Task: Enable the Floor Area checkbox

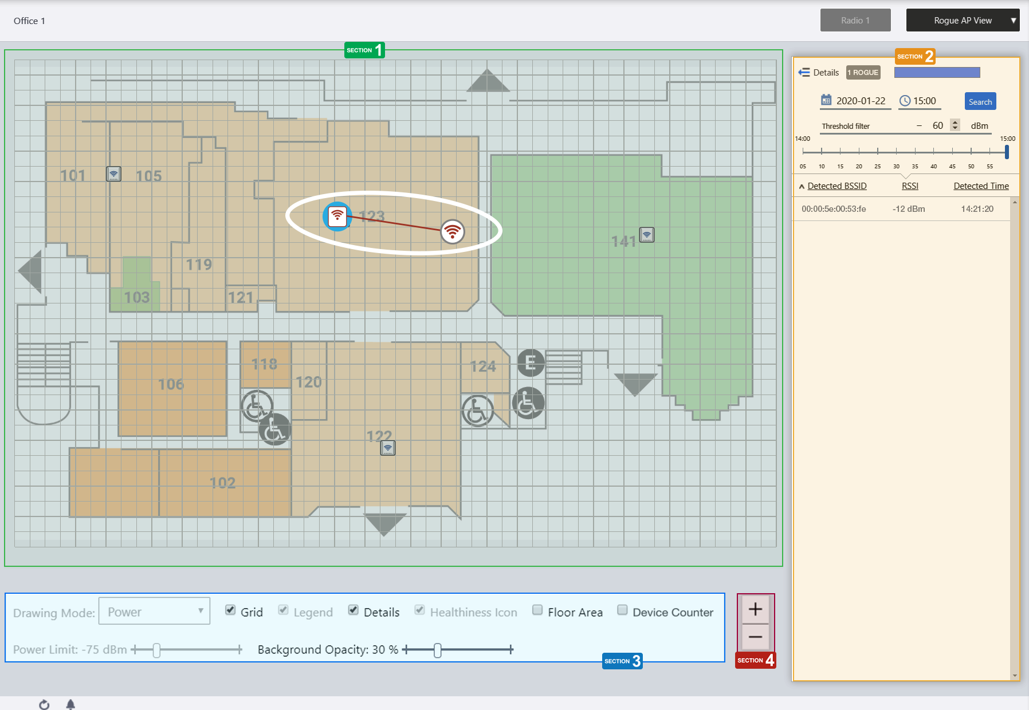Action: coord(537,610)
